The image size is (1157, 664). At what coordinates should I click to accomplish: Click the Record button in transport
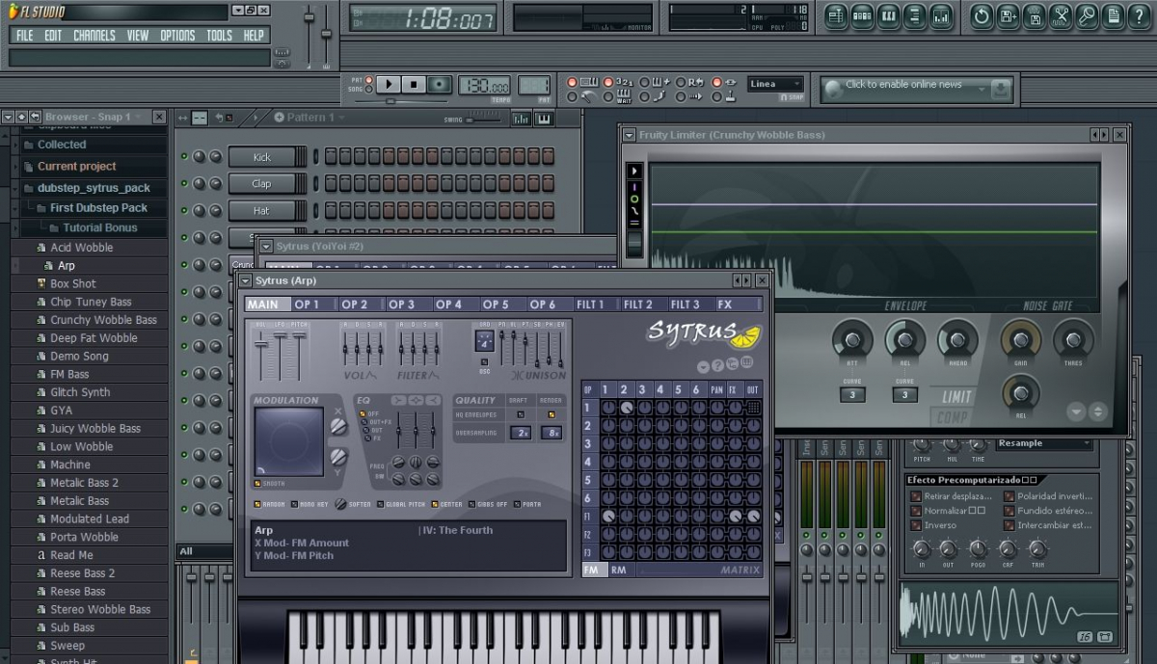tap(439, 85)
